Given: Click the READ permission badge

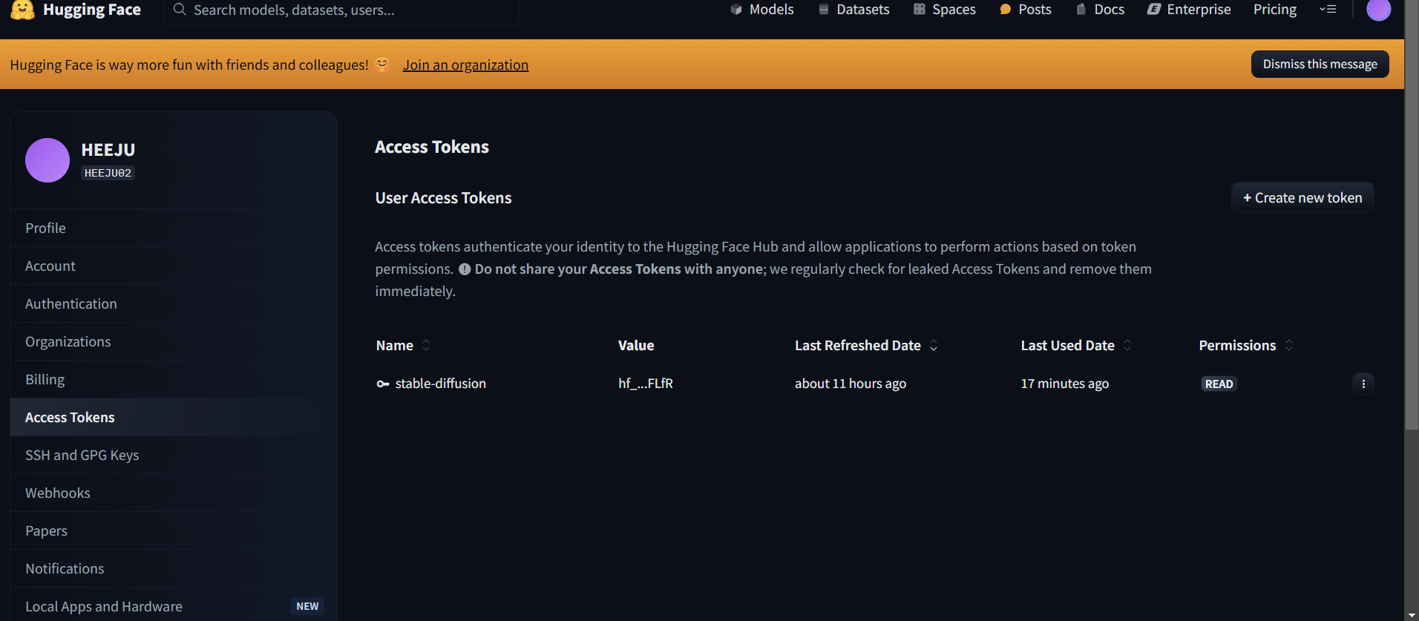Looking at the screenshot, I should click(1219, 384).
